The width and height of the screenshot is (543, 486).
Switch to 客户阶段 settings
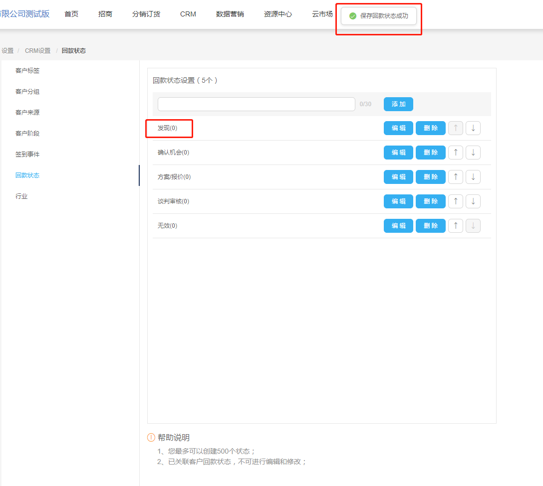point(27,134)
